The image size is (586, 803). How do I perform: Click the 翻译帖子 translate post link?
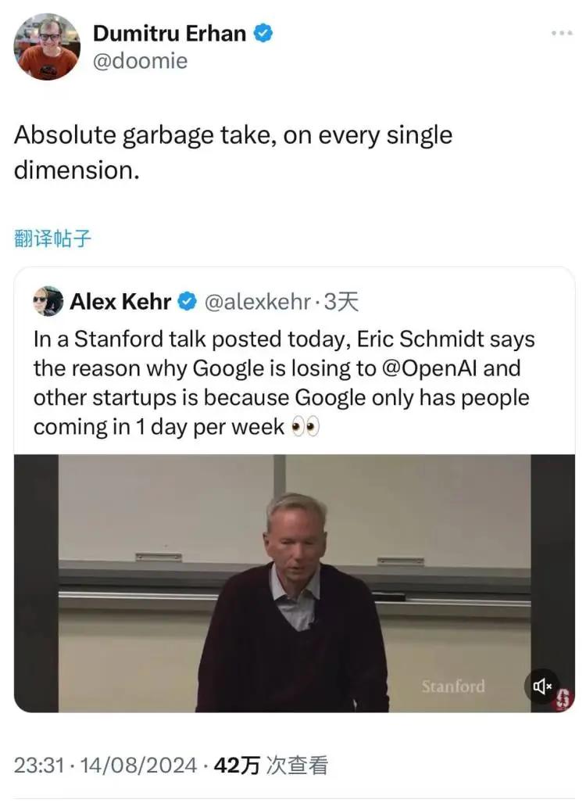point(53,238)
